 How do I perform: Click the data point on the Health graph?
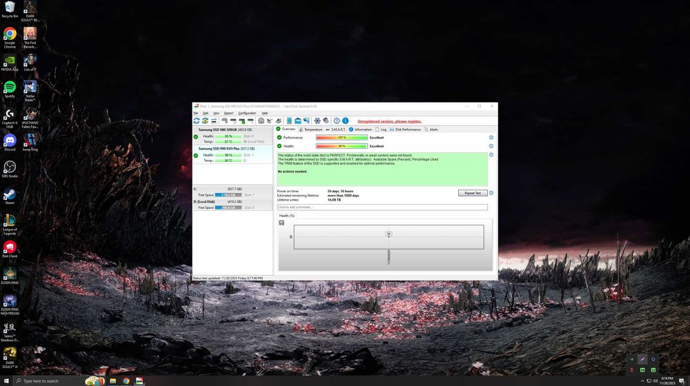388,235
